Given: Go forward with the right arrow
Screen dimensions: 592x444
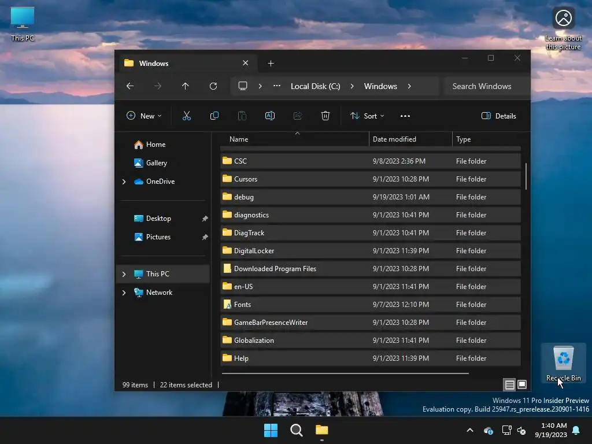Looking at the screenshot, I should tap(158, 86).
